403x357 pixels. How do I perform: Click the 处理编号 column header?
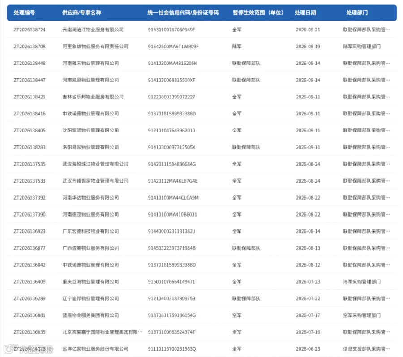click(25, 13)
